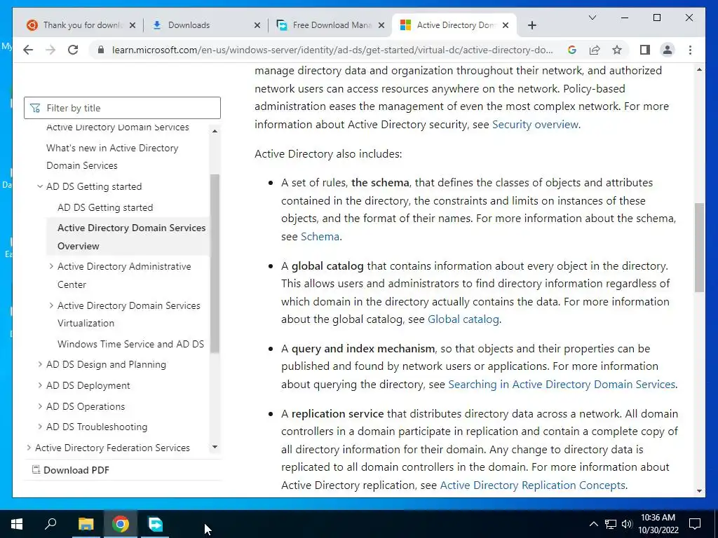This screenshot has height=538, width=718.
Task: Click main page scroll down arrow
Action: (x=699, y=491)
